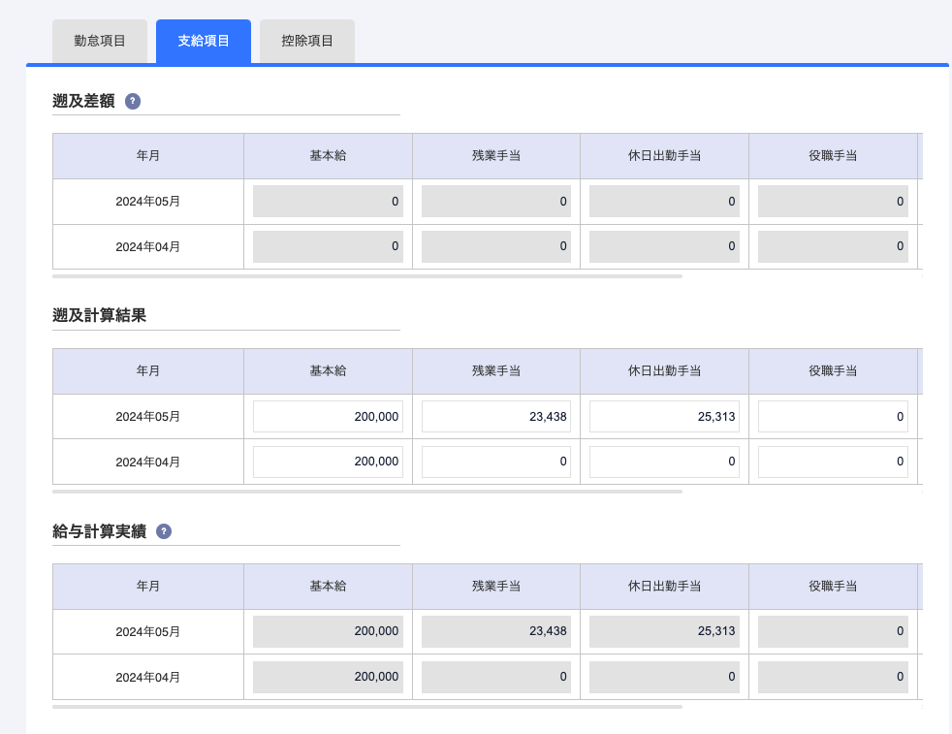The image size is (952, 734).
Task: Click help icon next to 遡及差額
Action: pos(133,101)
